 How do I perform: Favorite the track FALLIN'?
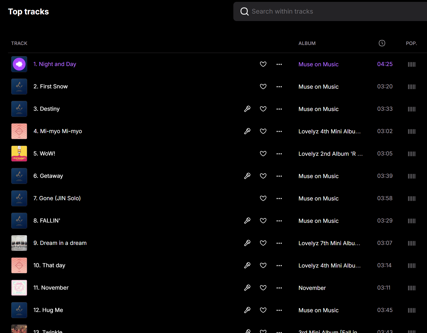point(263,221)
